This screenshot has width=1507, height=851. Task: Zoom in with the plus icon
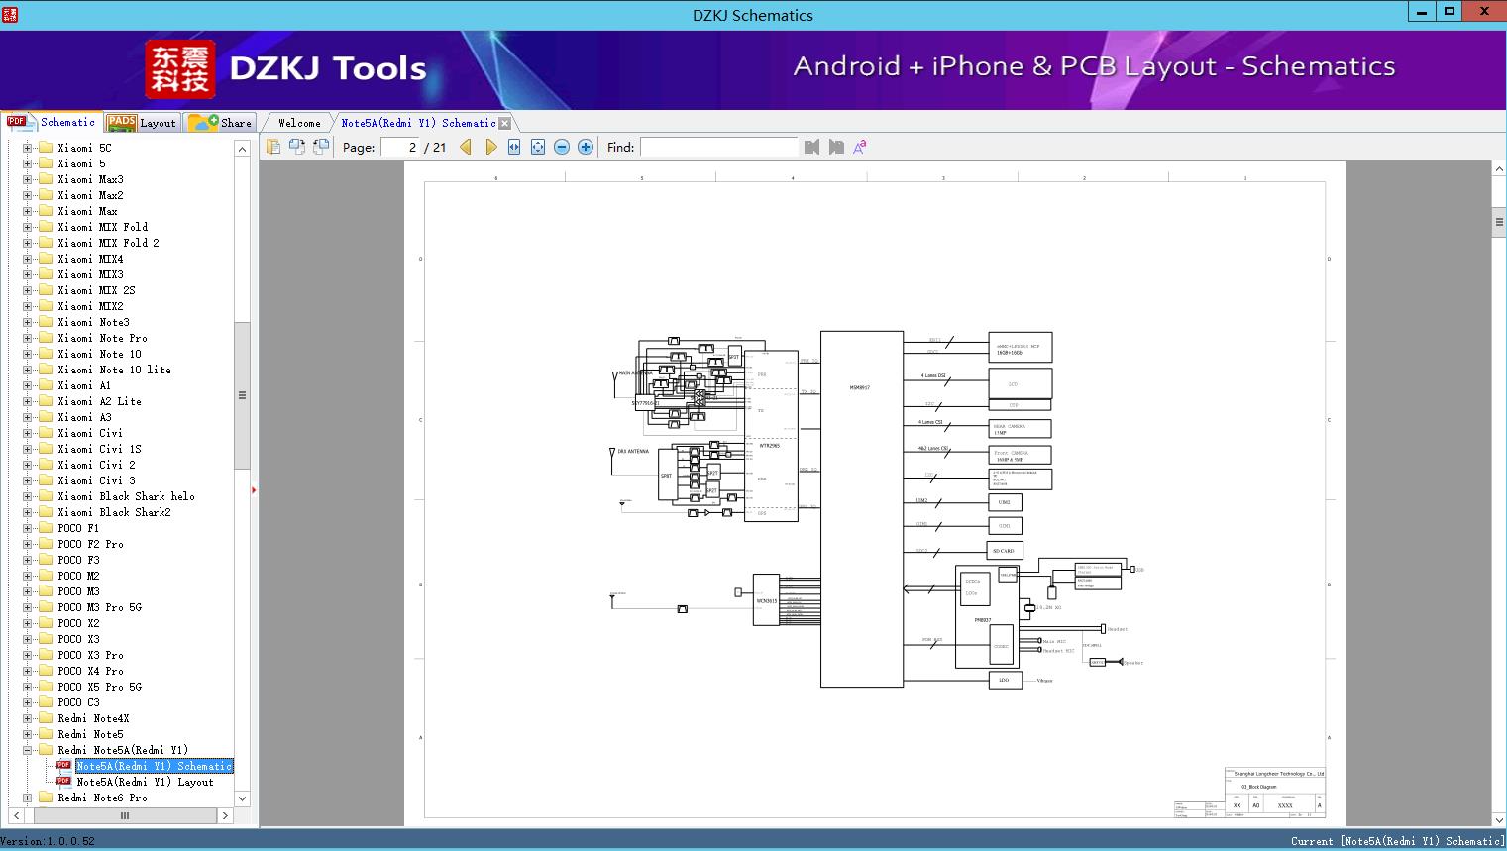tap(586, 147)
